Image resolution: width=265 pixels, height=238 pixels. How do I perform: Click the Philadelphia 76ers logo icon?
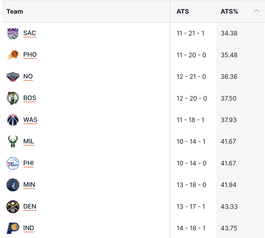pos(13,163)
